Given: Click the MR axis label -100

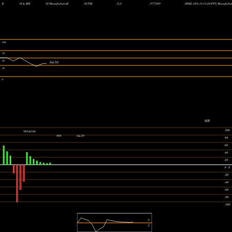Looking at the screenshot, I should 227,205.
